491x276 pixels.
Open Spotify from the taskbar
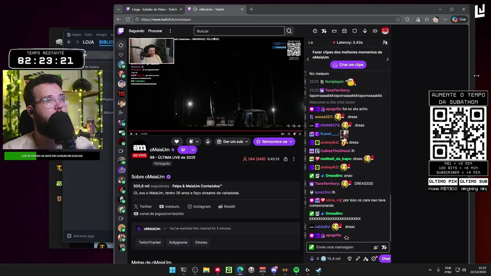296,270
